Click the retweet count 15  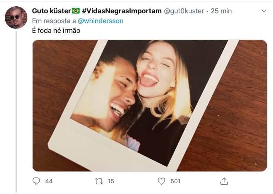(x=111, y=181)
